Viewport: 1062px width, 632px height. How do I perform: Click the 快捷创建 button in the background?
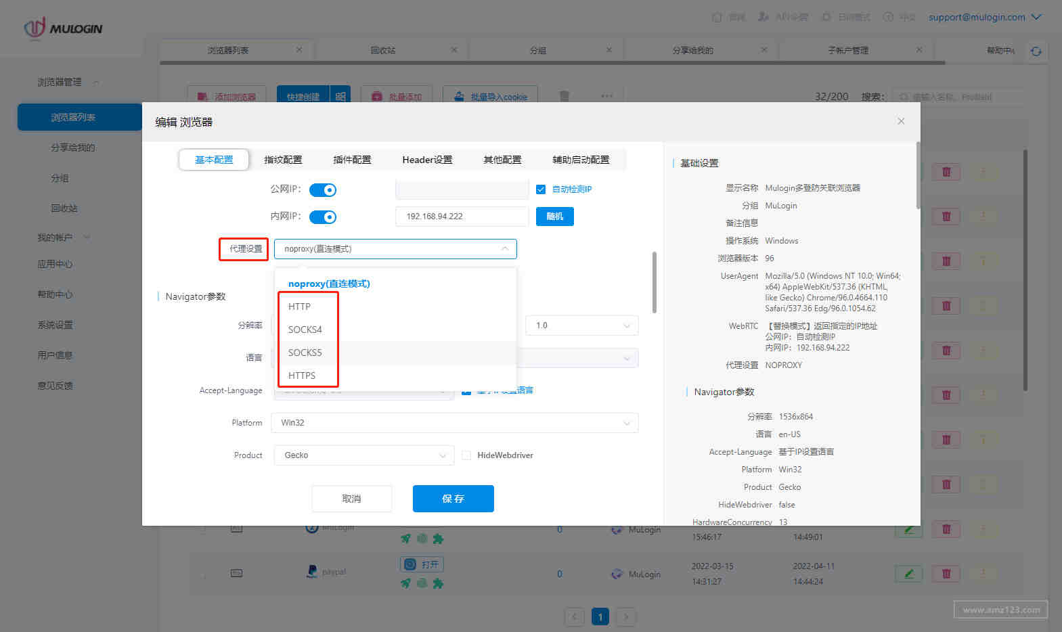pos(303,97)
